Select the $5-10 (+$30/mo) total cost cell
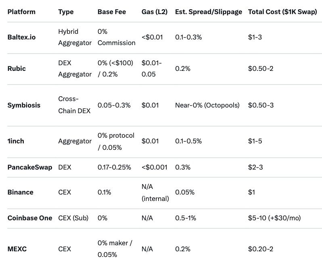 [274, 217]
